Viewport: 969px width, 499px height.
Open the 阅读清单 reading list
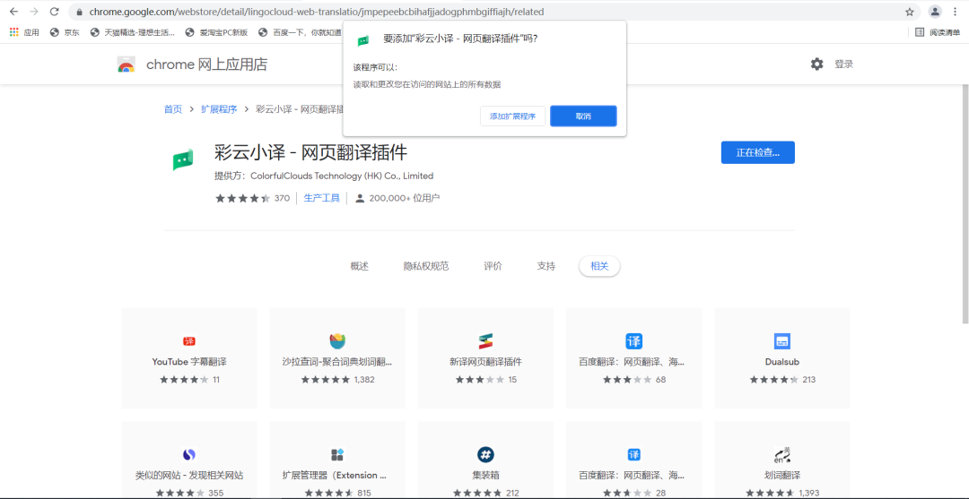tap(938, 32)
